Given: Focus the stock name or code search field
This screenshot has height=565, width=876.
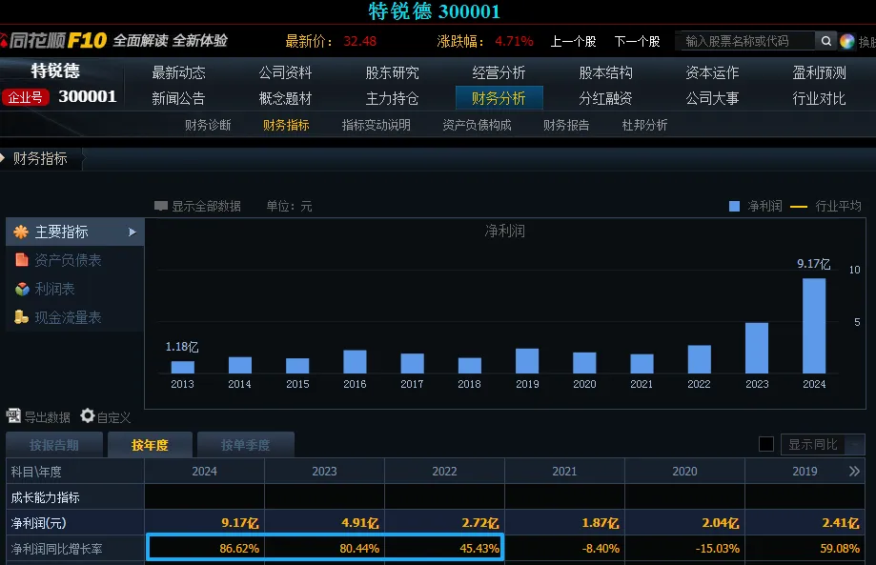Looking at the screenshot, I should (744, 41).
